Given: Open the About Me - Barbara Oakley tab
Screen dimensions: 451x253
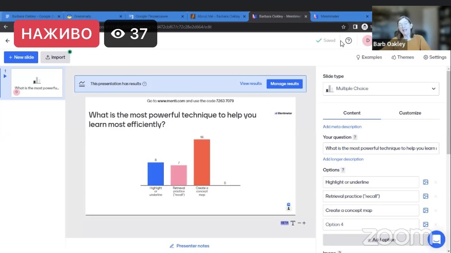Looking at the screenshot, I should [218, 17].
